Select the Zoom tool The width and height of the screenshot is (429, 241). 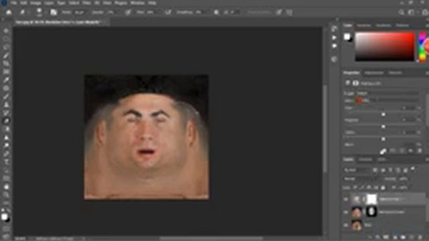point(6,195)
